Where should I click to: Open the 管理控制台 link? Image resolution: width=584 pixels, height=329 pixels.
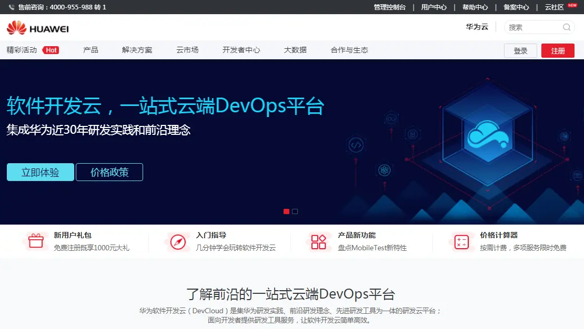coord(389,7)
